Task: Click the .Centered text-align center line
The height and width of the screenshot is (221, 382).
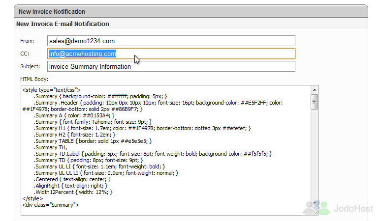Action: (72, 179)
